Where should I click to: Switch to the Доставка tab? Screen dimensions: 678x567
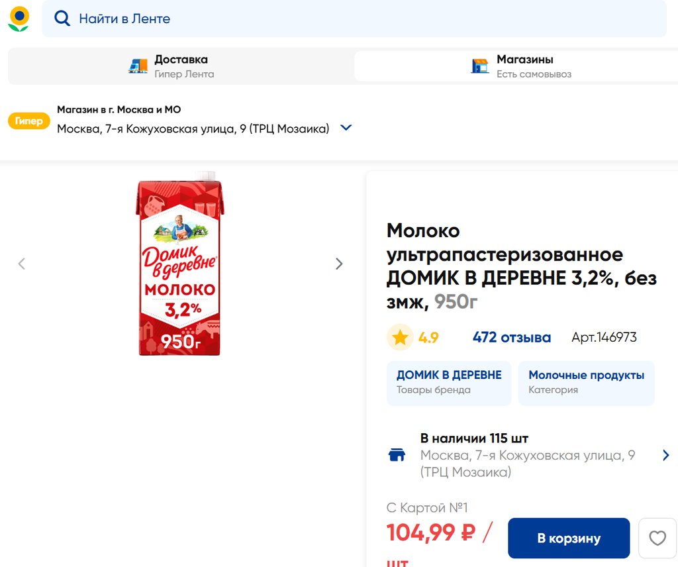(x=180, y=66)
